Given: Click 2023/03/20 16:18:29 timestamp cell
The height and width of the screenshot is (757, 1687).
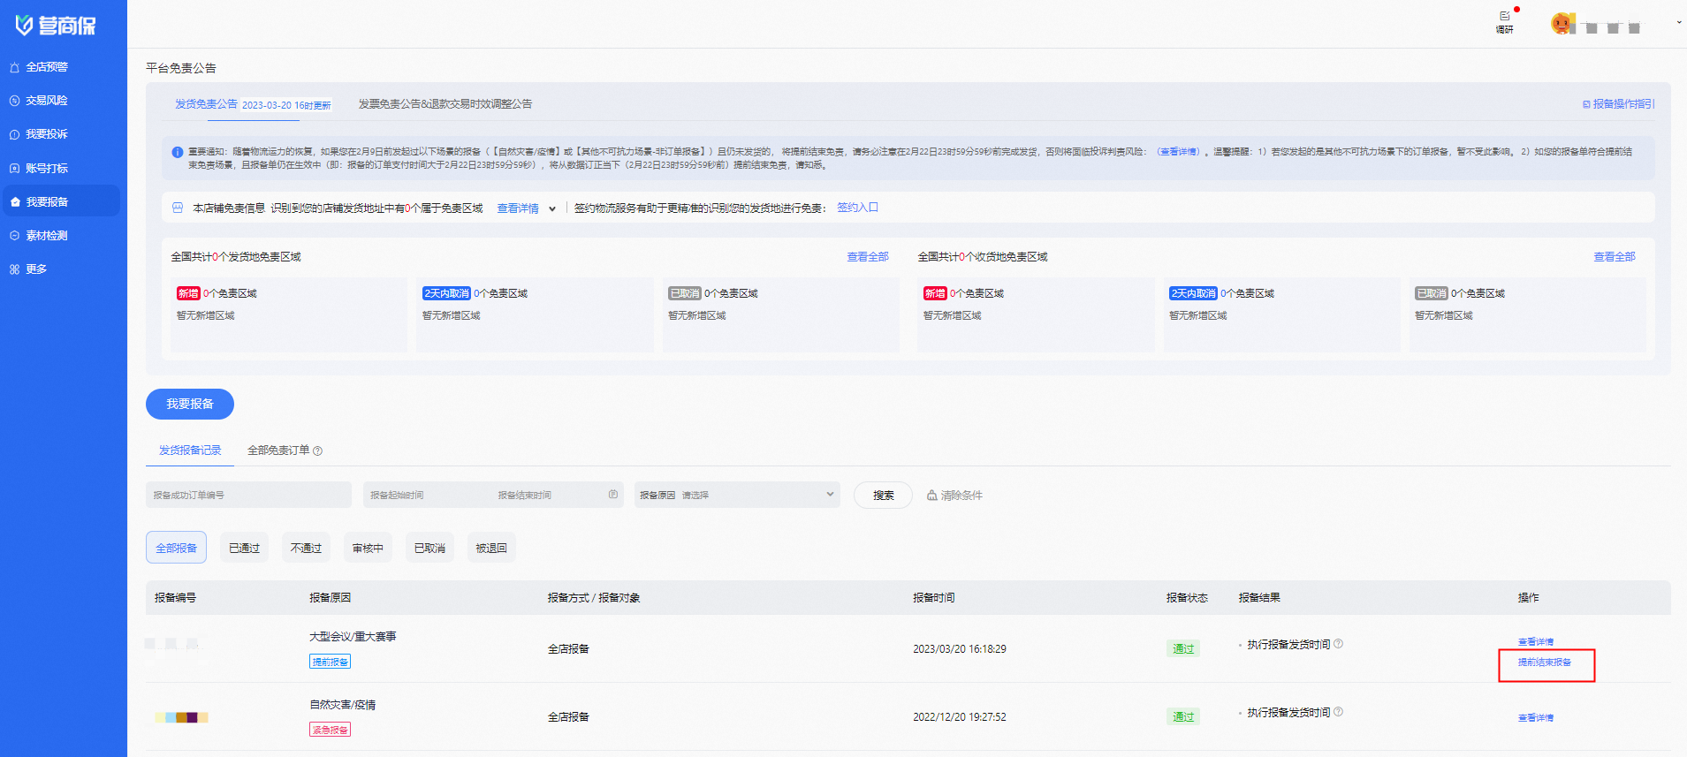Looking at the screenshot, I should [960, 649].
